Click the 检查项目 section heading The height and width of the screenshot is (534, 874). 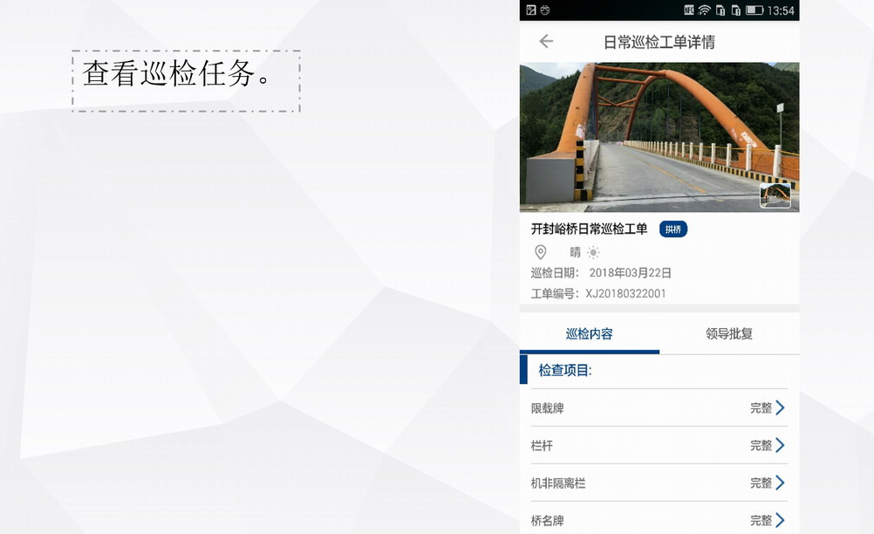click(x=564, y=370)
